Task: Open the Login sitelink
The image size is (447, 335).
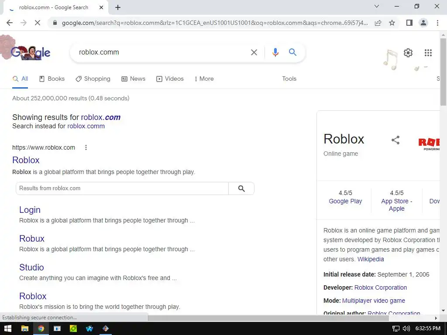Action: tap(30, 210)
